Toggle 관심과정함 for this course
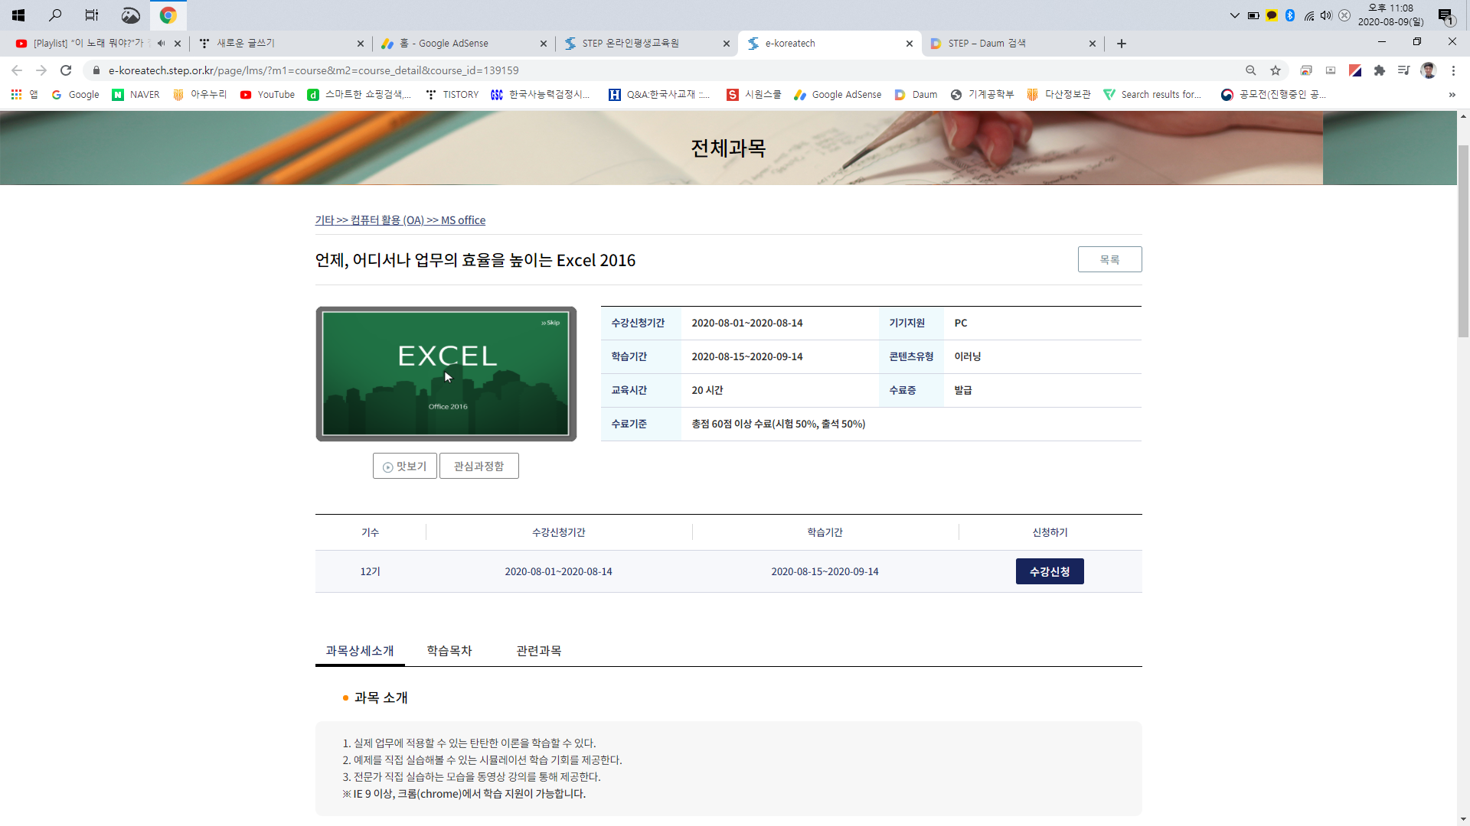The height and width of the screenshot is (826, 1470). tap(479, 466)
